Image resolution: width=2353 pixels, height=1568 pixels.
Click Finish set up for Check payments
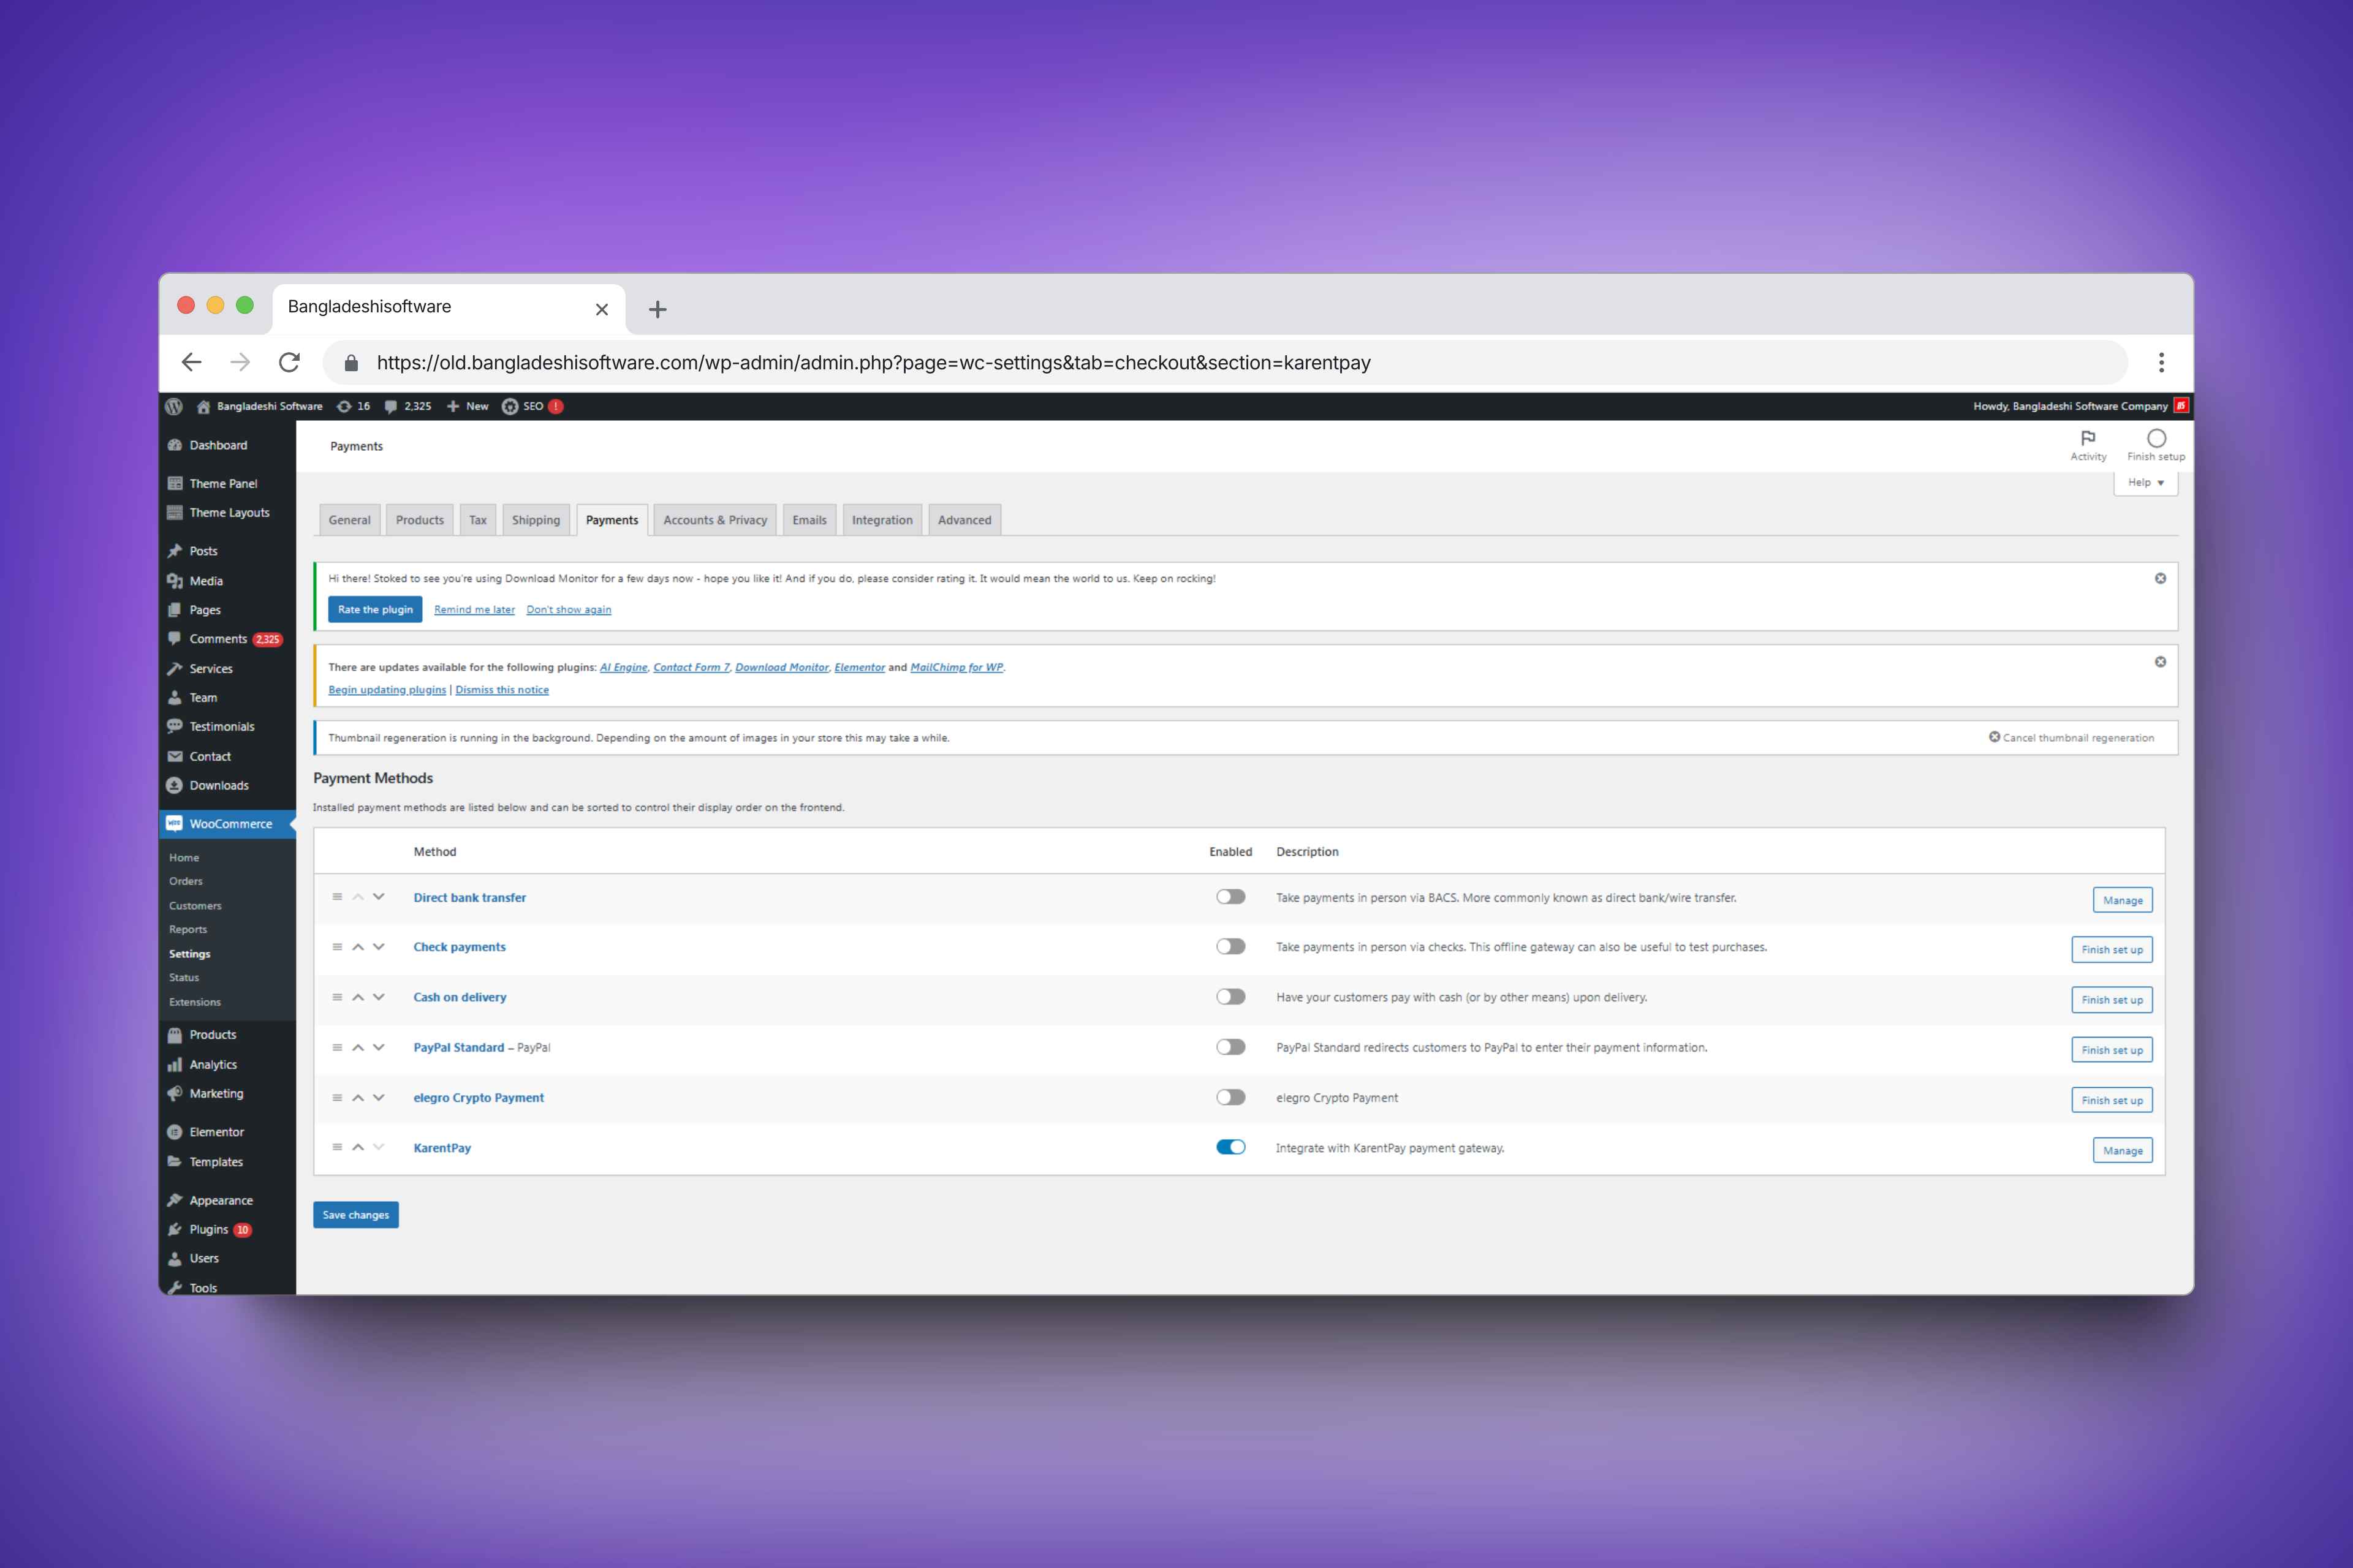[2112, 949]
